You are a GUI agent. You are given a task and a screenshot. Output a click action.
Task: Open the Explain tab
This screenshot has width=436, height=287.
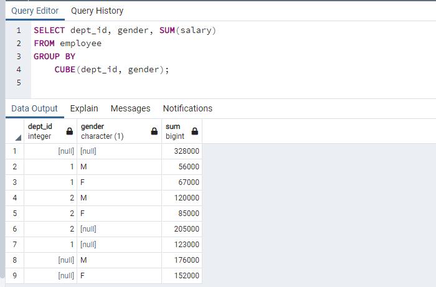pos(84,108)
